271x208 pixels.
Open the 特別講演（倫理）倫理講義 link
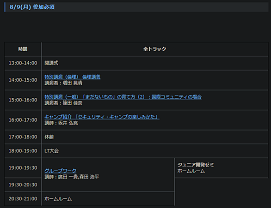pos(73,77)
